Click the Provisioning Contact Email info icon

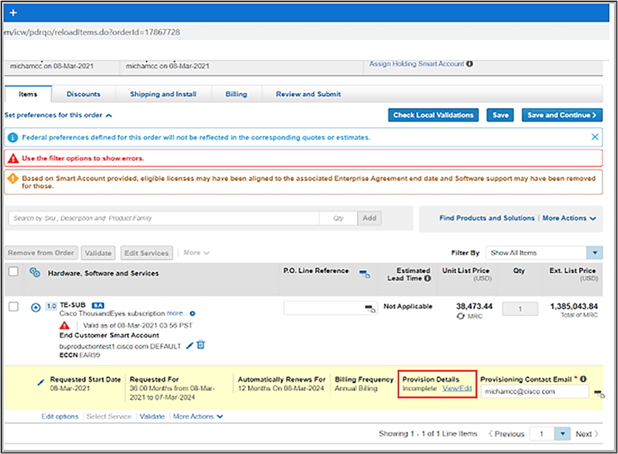[x=583, y=379]
